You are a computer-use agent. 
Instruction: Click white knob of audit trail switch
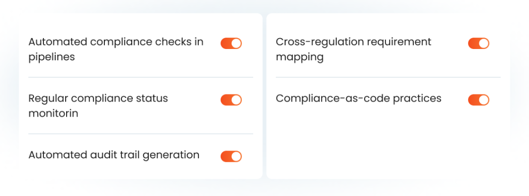point(236,157)
